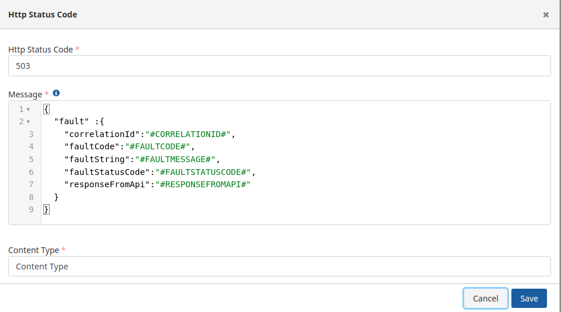
Task: Click the Content Type field label
Action: point(33,250)
